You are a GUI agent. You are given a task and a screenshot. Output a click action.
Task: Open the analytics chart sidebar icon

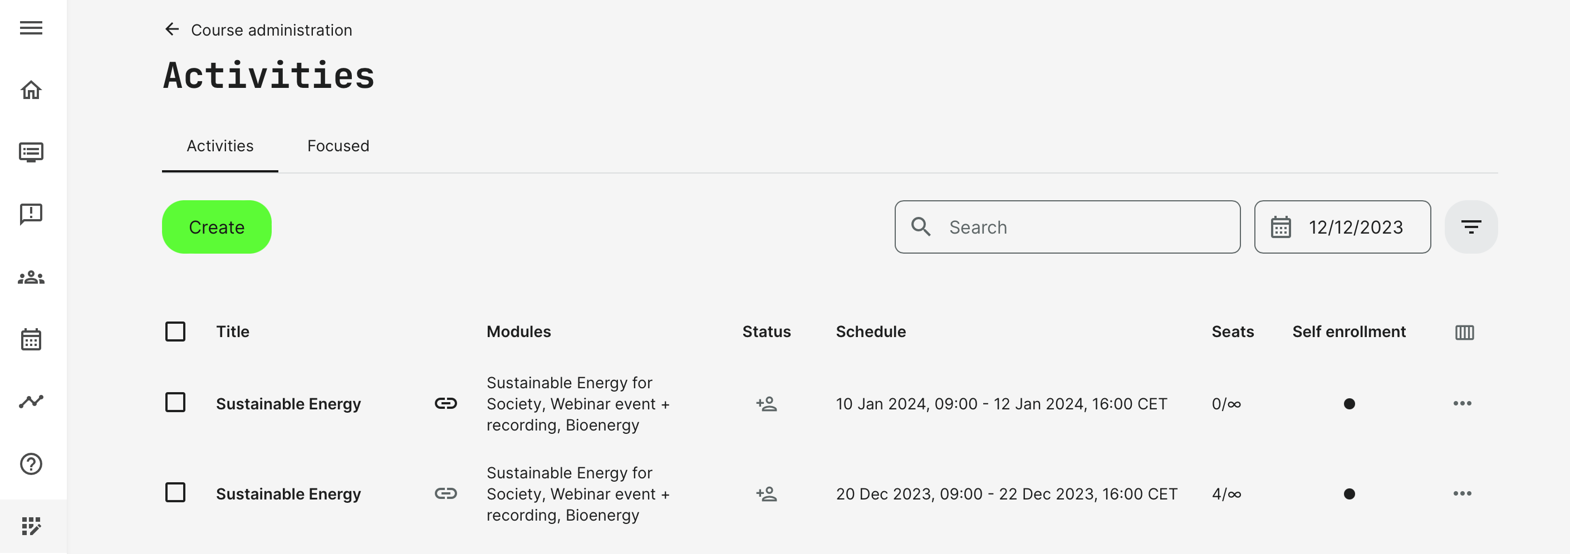tap(31, 401)
